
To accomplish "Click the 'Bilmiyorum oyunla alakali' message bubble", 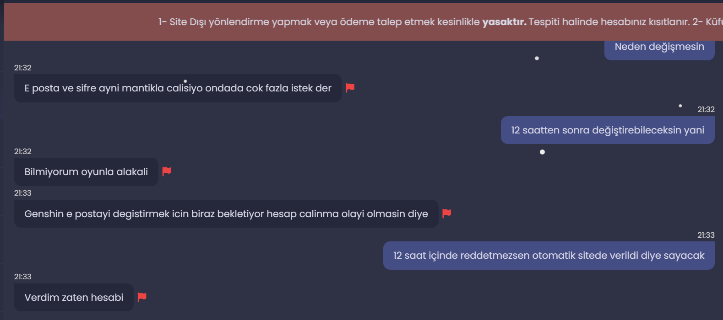I will click(x=86, y=172).
